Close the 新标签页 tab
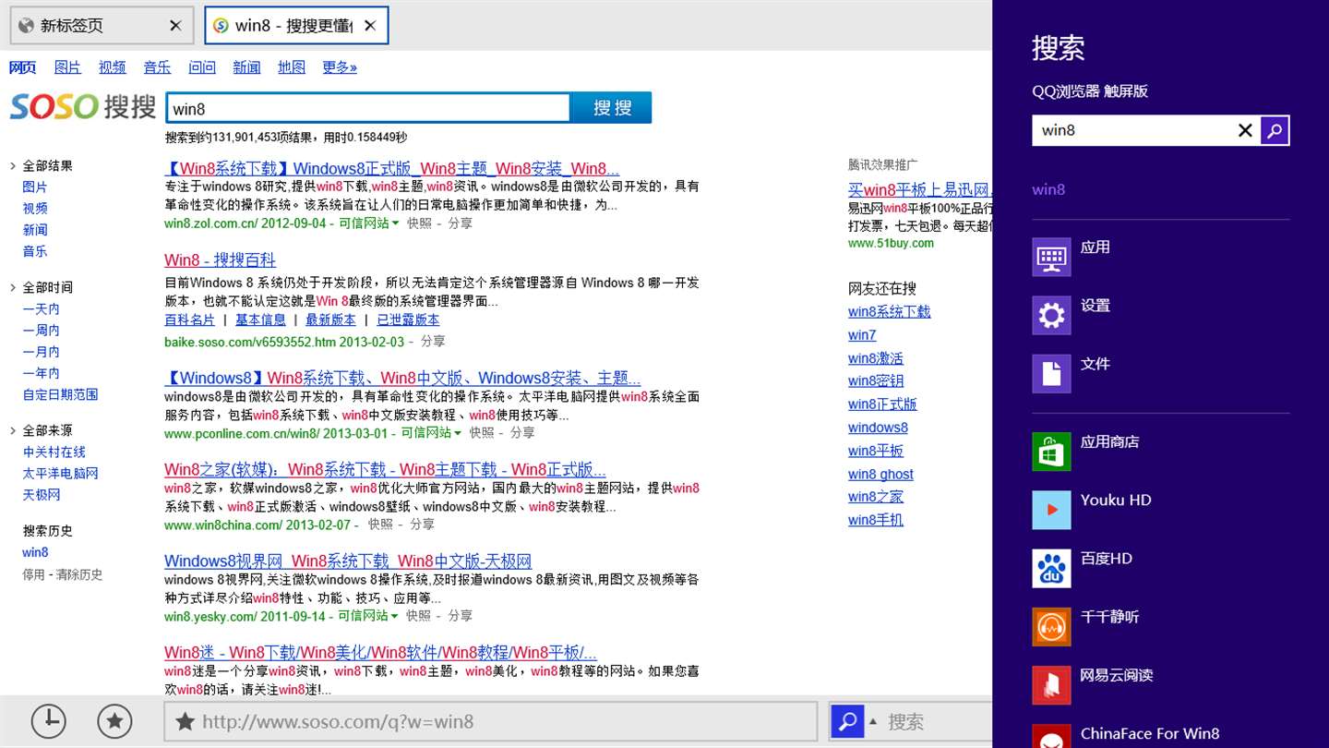 pos(175,26)
